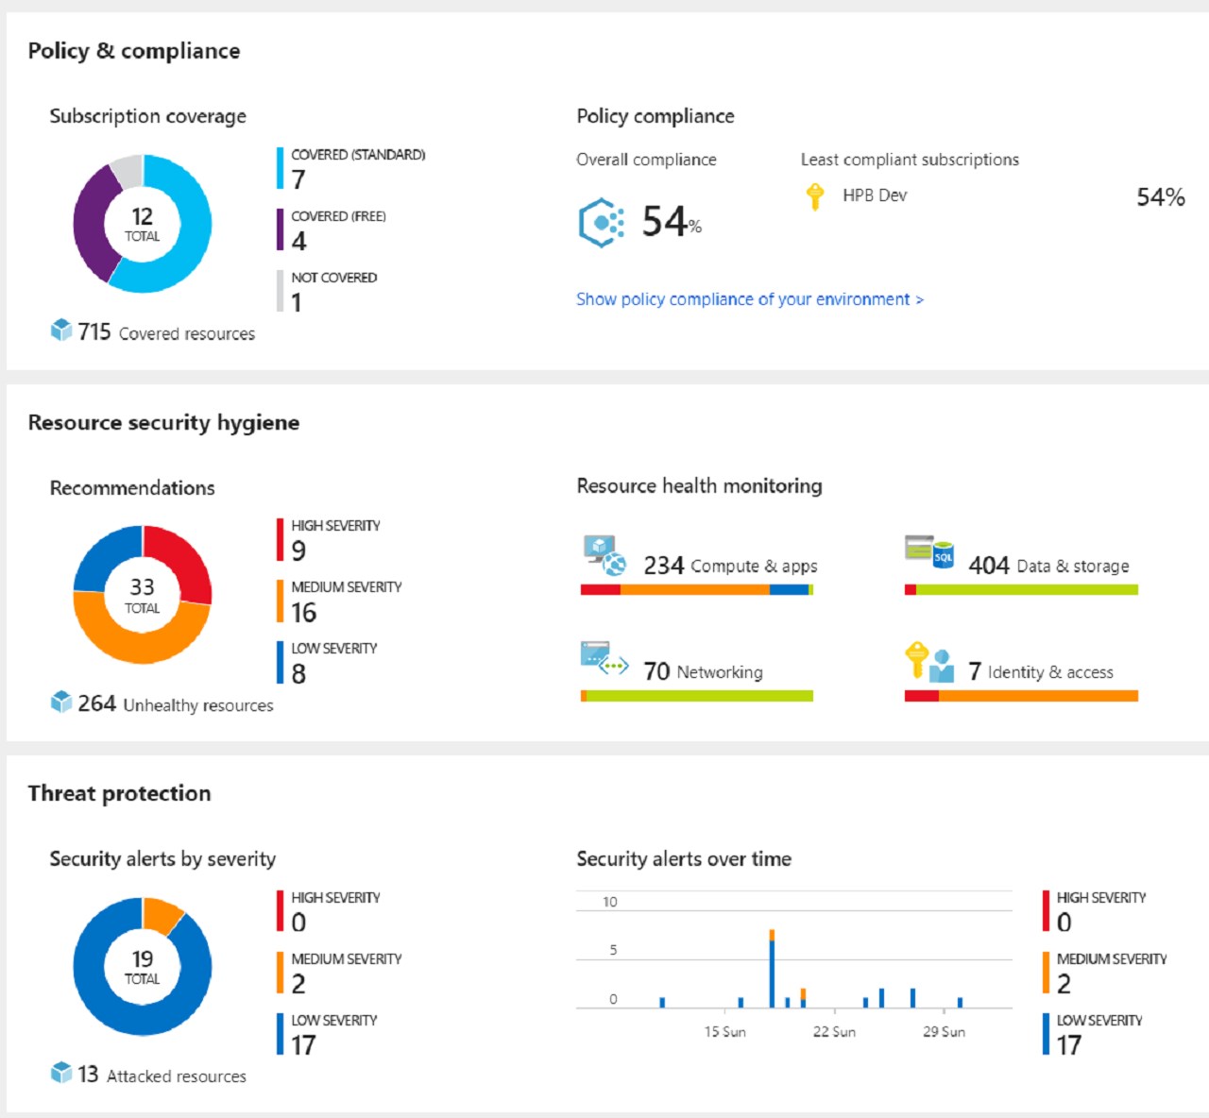Image resolution: width=1209 pixels, height=1118 pixels.
Task: Click the Unhealthy resources cube icon
Action: pyautogui.click(x=61, y=703)
